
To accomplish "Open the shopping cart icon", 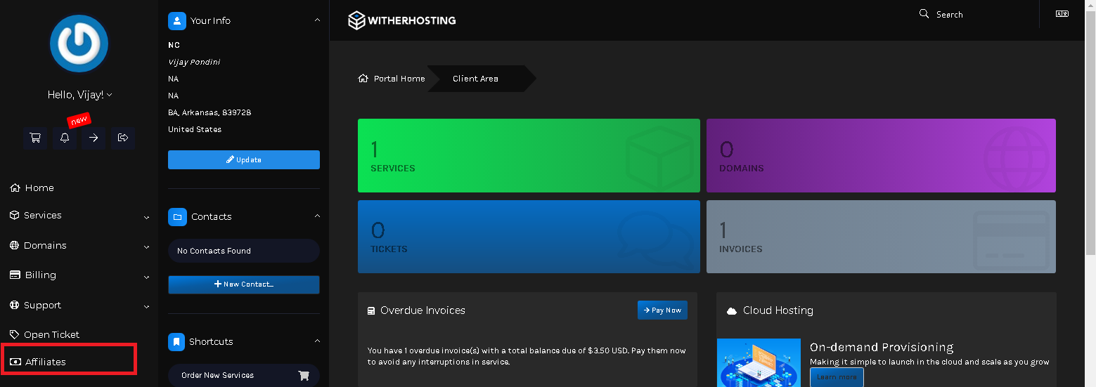I will pos(35,138).
